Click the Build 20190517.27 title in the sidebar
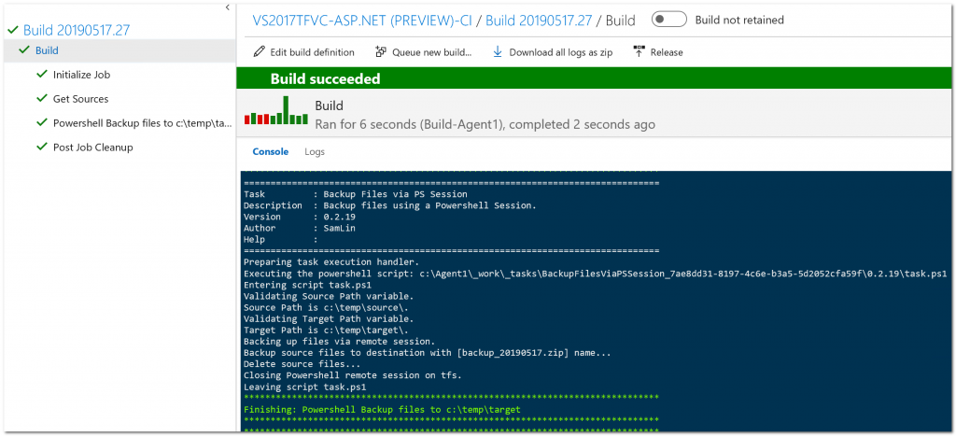 point(77,30)
